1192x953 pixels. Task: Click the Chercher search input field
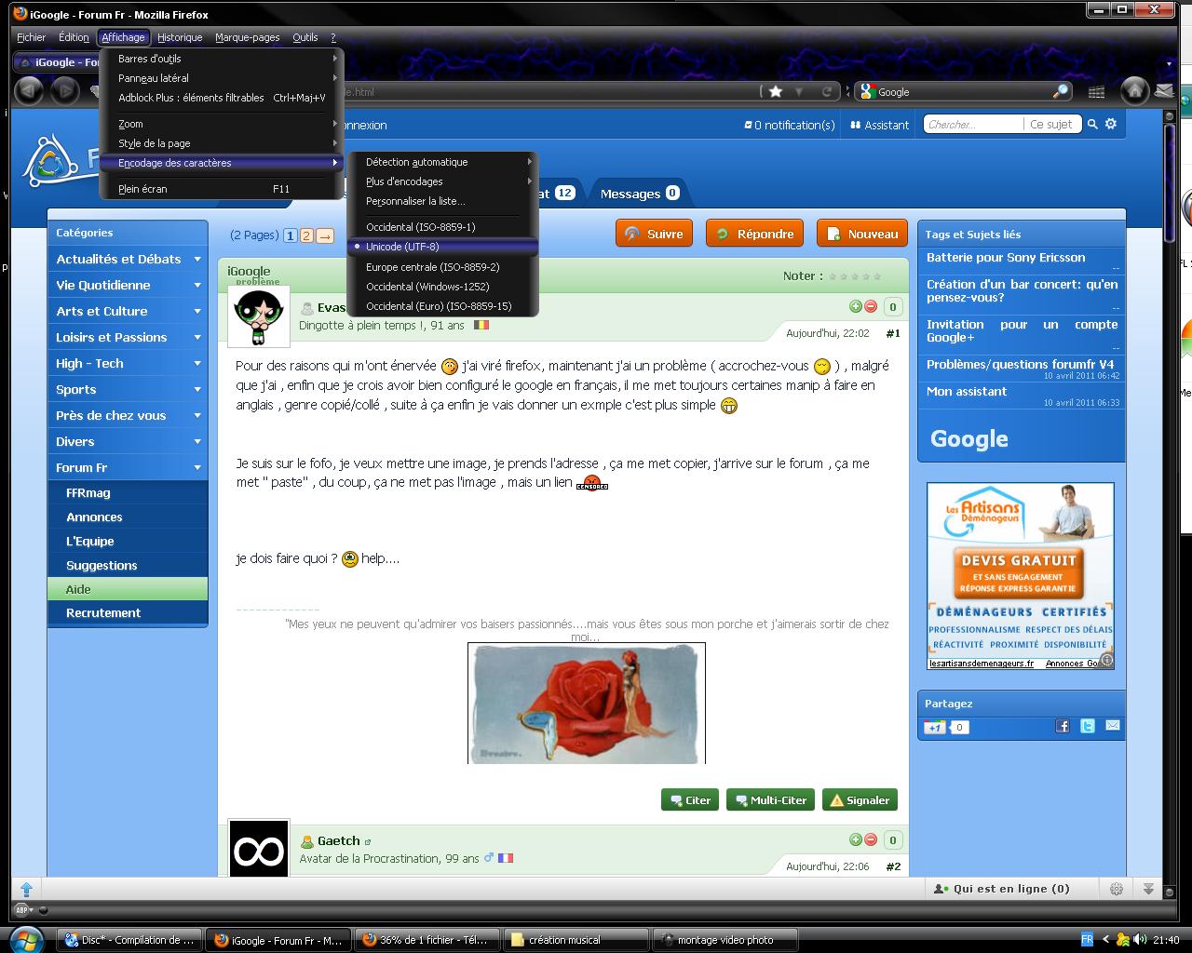click(x=973, y=124)
